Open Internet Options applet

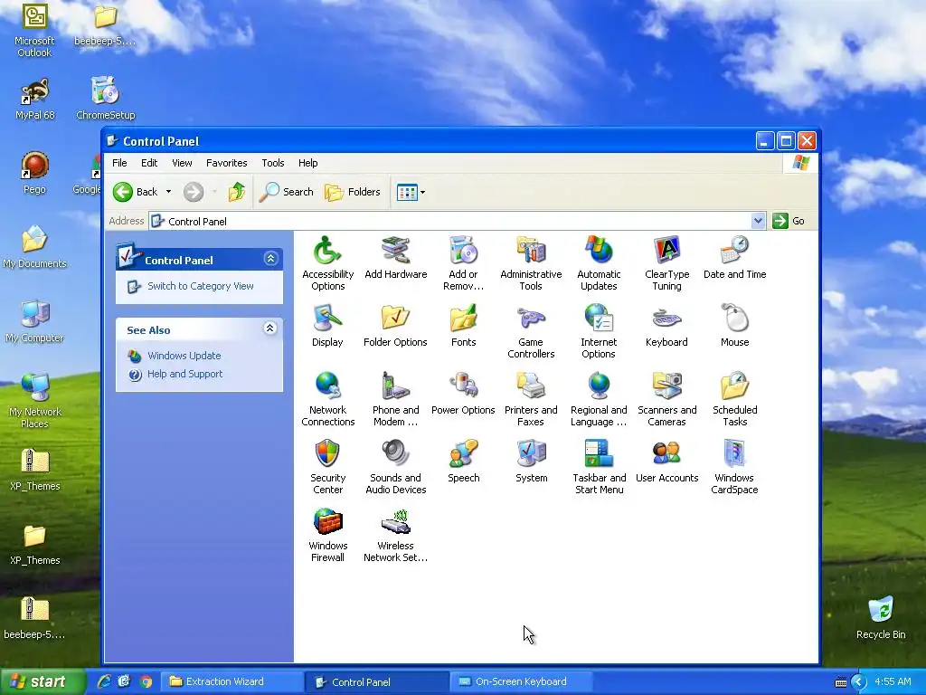pos(599,330)
